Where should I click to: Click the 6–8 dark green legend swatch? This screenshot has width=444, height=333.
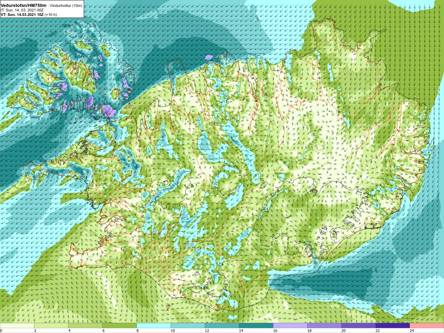click(120, 326)
